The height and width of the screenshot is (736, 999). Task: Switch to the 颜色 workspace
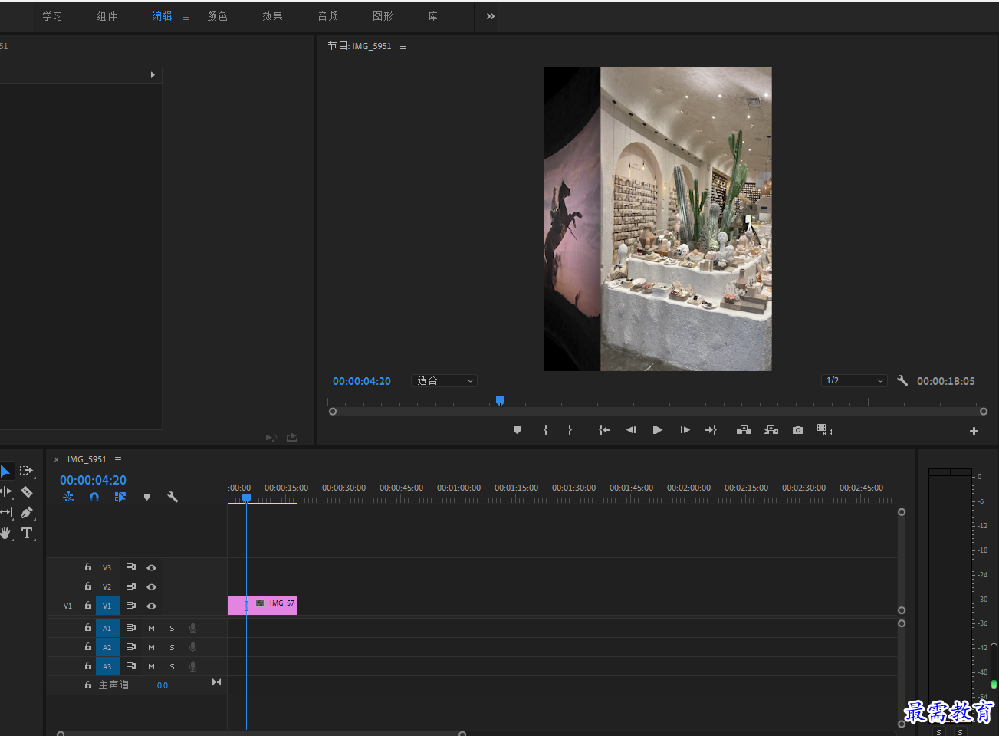point(217,16)
